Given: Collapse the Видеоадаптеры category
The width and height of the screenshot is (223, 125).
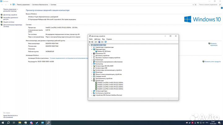Looking at the screenshot, I should pyautogui.click(x=92, y=49).
